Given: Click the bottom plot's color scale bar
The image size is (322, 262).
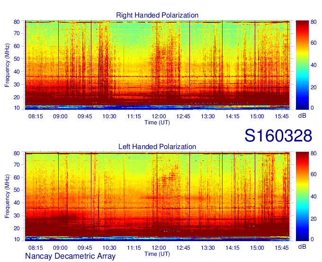Looking at the screenshot, I should pyautogui.click(x=302, y=196).
